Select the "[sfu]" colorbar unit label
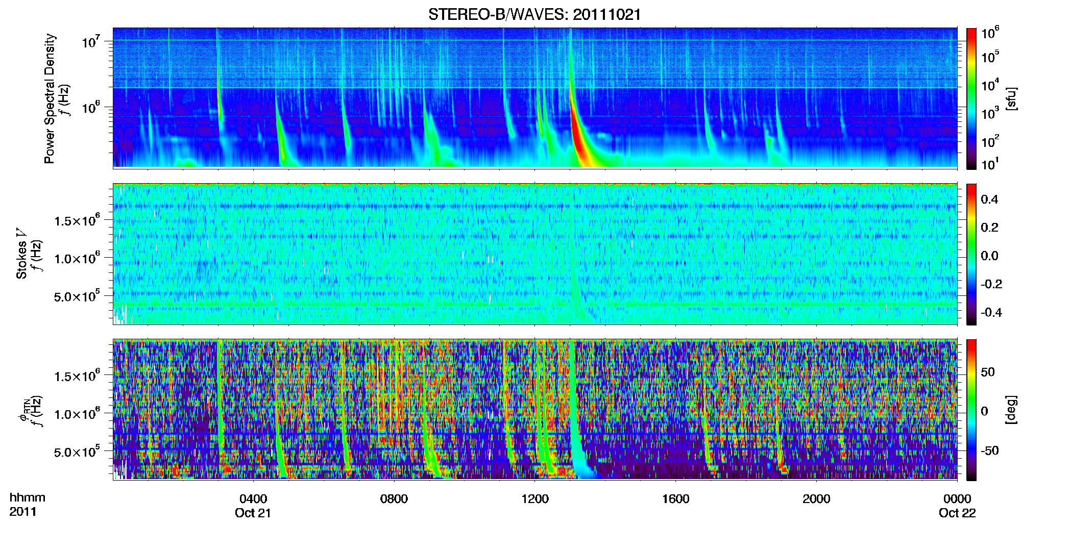Screen dimensions: 1070x551 (1011, 98)
